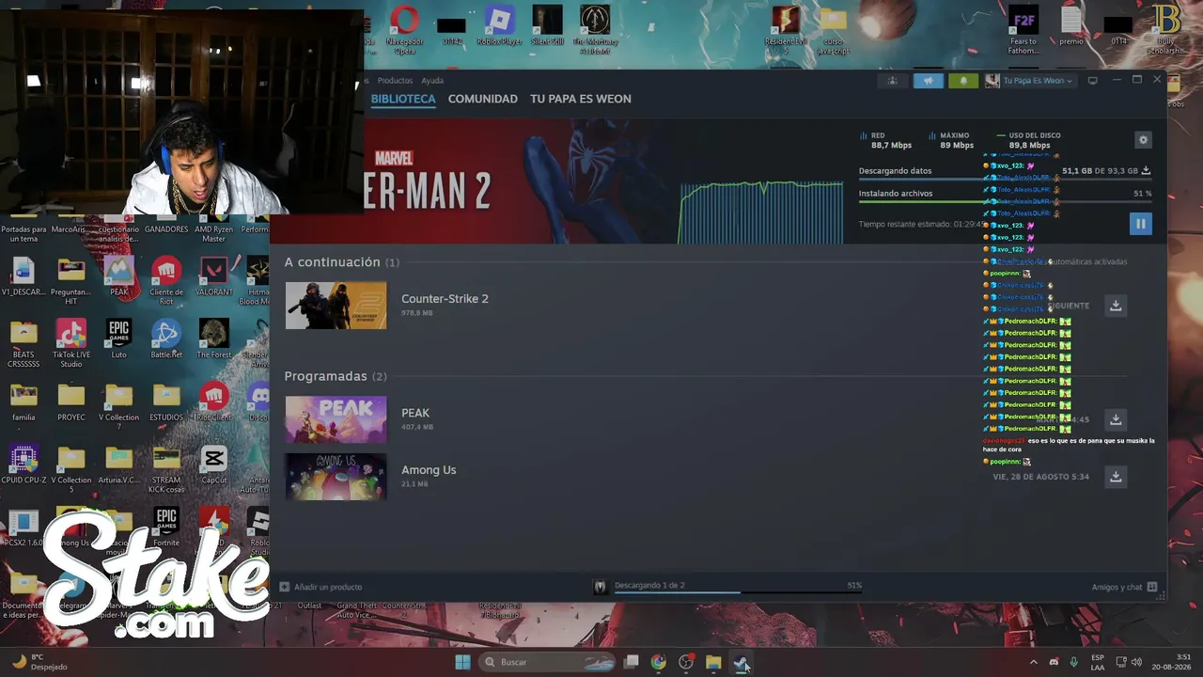Open the PEAK desktop shortcut
This screenshot has height=677, width=1203.
118,276
